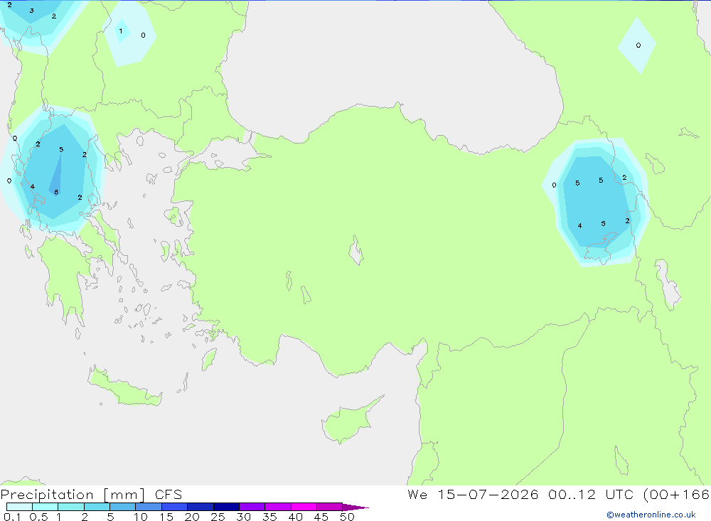Click the legend scale label "35"
This screenshot has width=711, height=521.
tap(269, 517)
